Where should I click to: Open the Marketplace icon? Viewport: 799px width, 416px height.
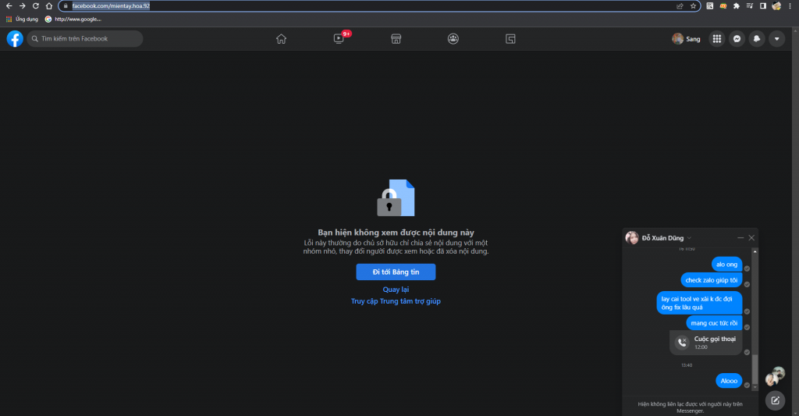coord(396,38)
